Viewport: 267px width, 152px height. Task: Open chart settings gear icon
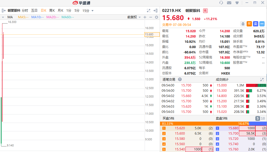pyautogui.click(x=156, y=17)
